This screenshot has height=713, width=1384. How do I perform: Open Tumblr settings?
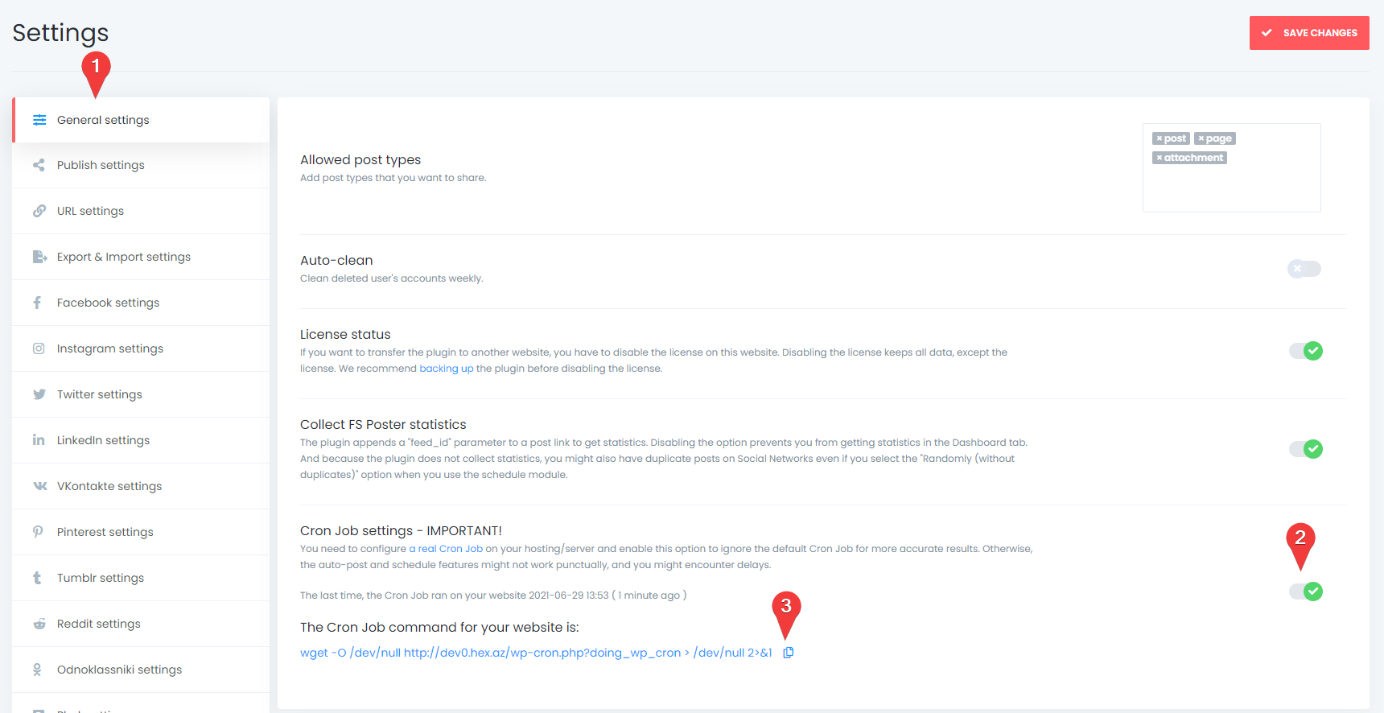tap(141, 578)
